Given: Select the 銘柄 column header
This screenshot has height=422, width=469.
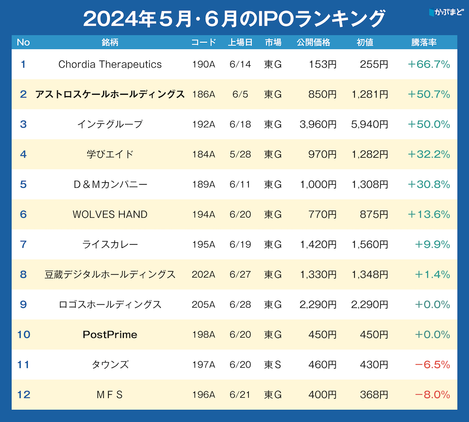Looking at the screenshot, I should click(x=110, y=42).
